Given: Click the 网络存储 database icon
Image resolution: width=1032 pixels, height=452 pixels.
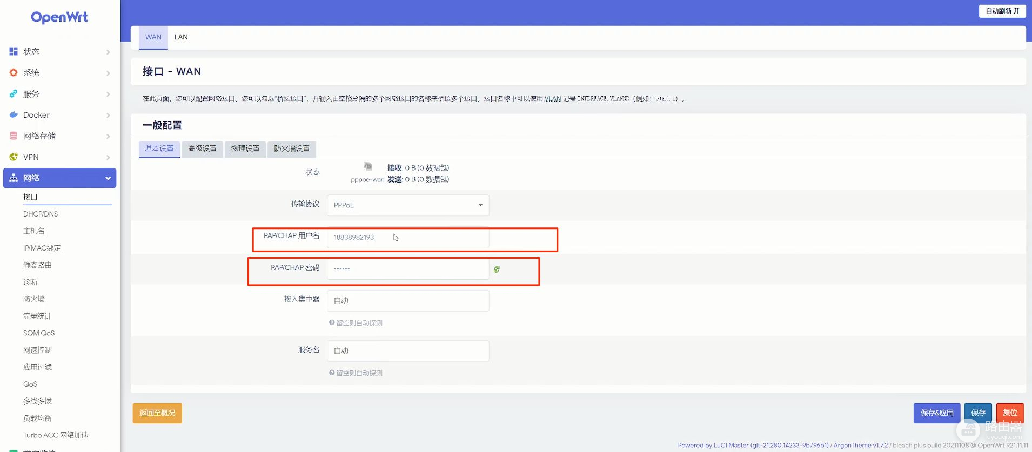Looking at the screenshot, I should [14, 136].
